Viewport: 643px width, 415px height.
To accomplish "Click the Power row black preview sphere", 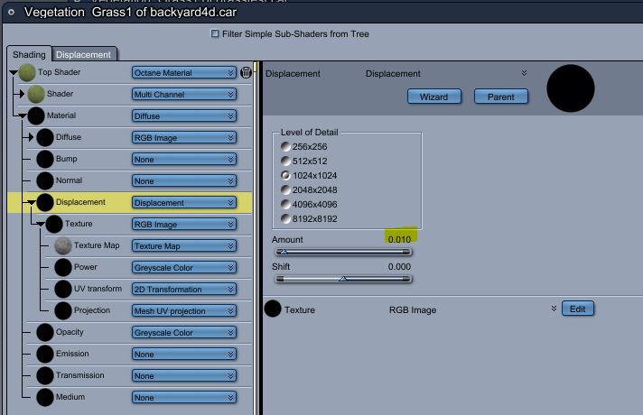I will pyautogui.click(x=63, y=268).
